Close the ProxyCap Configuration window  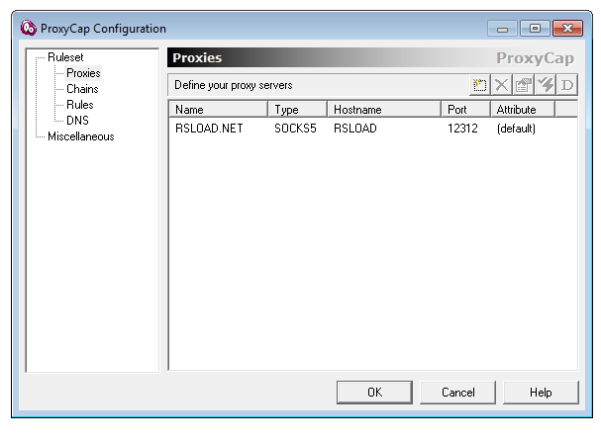567,29
